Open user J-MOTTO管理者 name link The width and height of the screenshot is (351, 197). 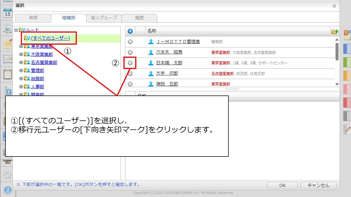pos(178,42)
